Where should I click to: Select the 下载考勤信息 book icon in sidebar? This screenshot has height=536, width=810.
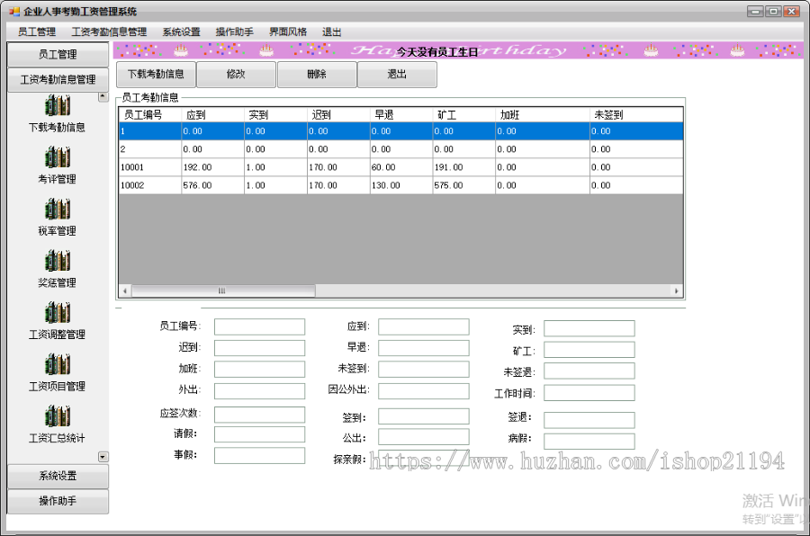(x=58, y=106)
